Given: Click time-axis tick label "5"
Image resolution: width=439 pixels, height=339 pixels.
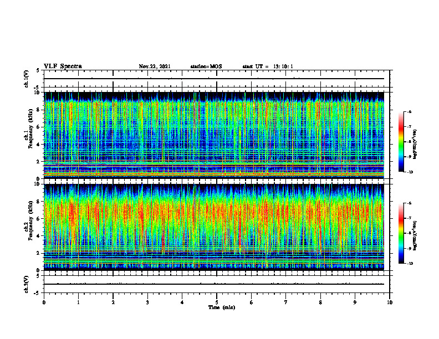Looking at the screenshot, I should pyautogui.click(x=217, y=302).
